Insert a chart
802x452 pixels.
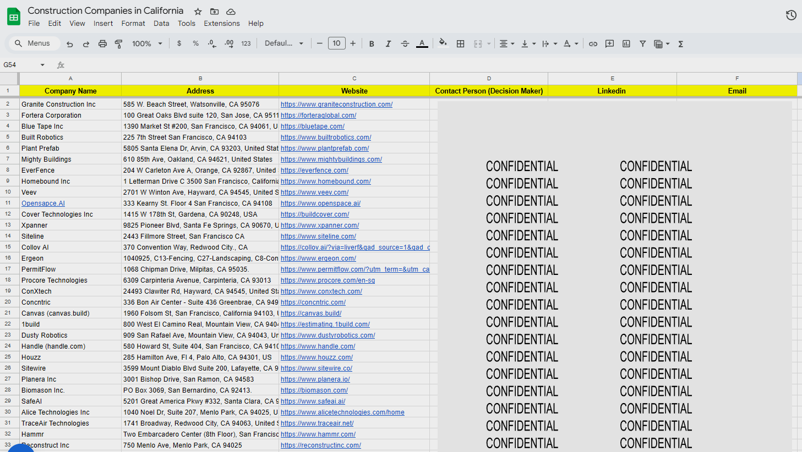click(626, 44)
